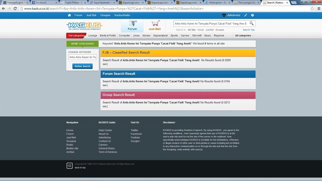Activate voice search microphone icon
Screen dimensions: 322x181
point(246,24)
